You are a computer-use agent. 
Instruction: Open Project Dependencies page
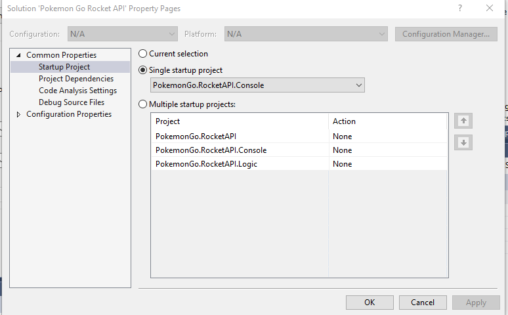point(76,79)
